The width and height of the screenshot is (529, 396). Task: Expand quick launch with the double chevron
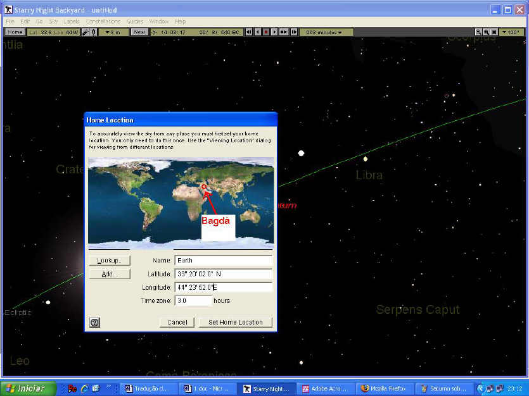(108, 387)
